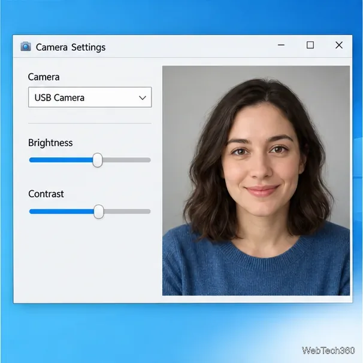363x363 pixels.
Task: Click the Brightness slider handle
Action: tap(98, 160)
